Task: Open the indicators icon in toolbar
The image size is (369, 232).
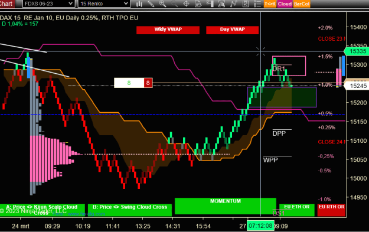Action: [221, 4]
